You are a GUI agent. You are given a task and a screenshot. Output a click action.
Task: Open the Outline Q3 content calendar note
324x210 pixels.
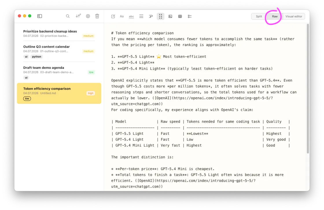click(59, 51)
